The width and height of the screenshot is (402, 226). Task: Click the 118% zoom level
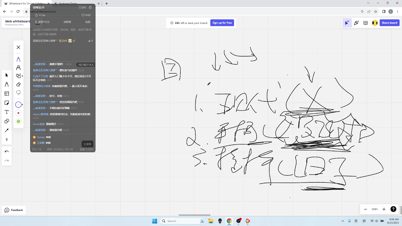point(375,209)
